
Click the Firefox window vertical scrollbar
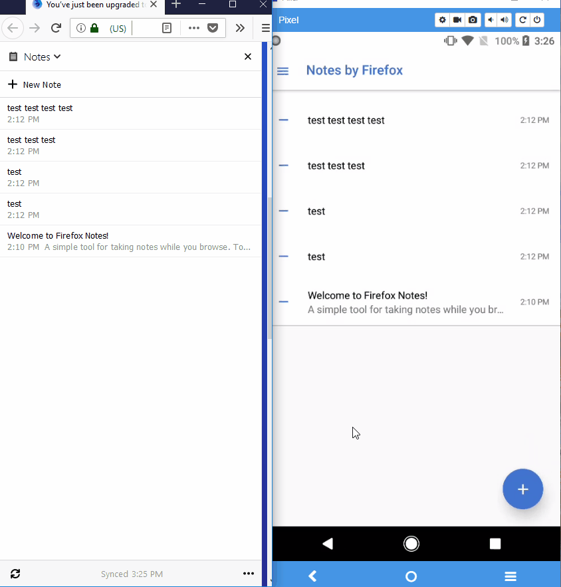[x=270, y=268]
